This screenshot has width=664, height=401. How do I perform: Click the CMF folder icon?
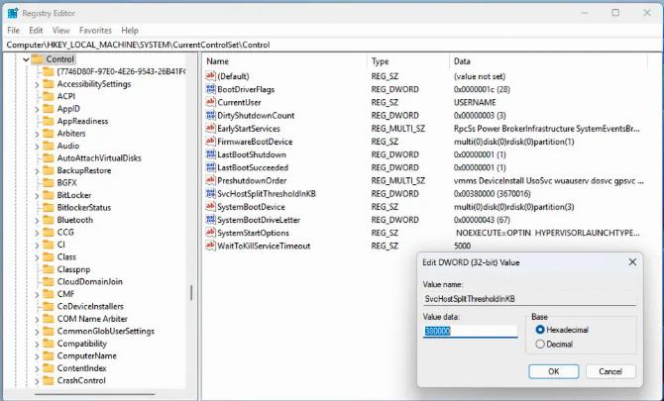coord(49,294)
